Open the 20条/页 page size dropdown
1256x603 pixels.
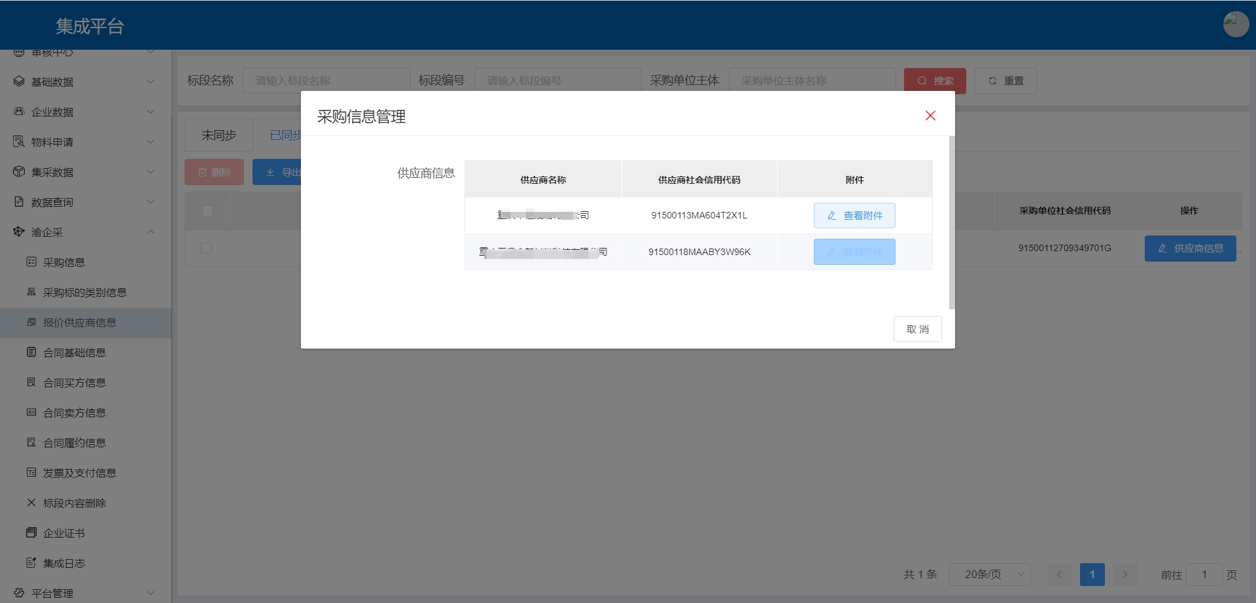click(x=990, y=574)
